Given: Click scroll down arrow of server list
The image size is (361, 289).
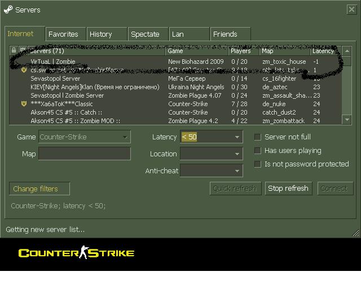Looking at the screenshot, I should coord(347,120).
